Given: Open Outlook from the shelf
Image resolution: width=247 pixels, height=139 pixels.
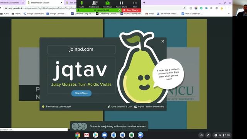Looking at the screenshot, I should (113, 135).
